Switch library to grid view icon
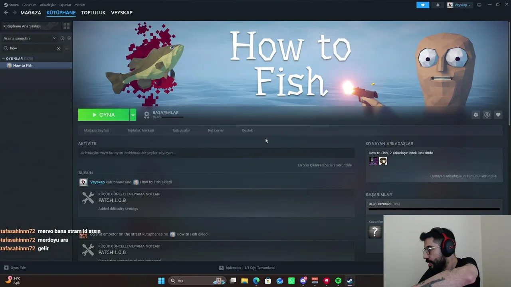 point(67,26)
